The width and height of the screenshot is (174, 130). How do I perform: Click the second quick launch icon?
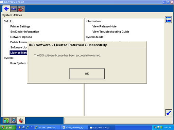pyautogui.click(x=24, y=127)
